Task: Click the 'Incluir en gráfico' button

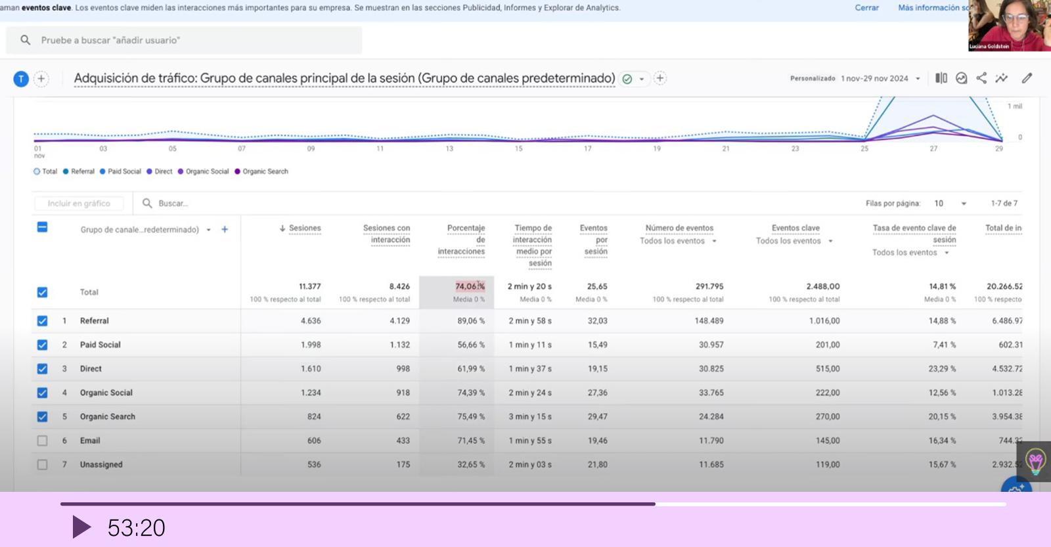Action: pyautogui.click(x=79, y=204)
